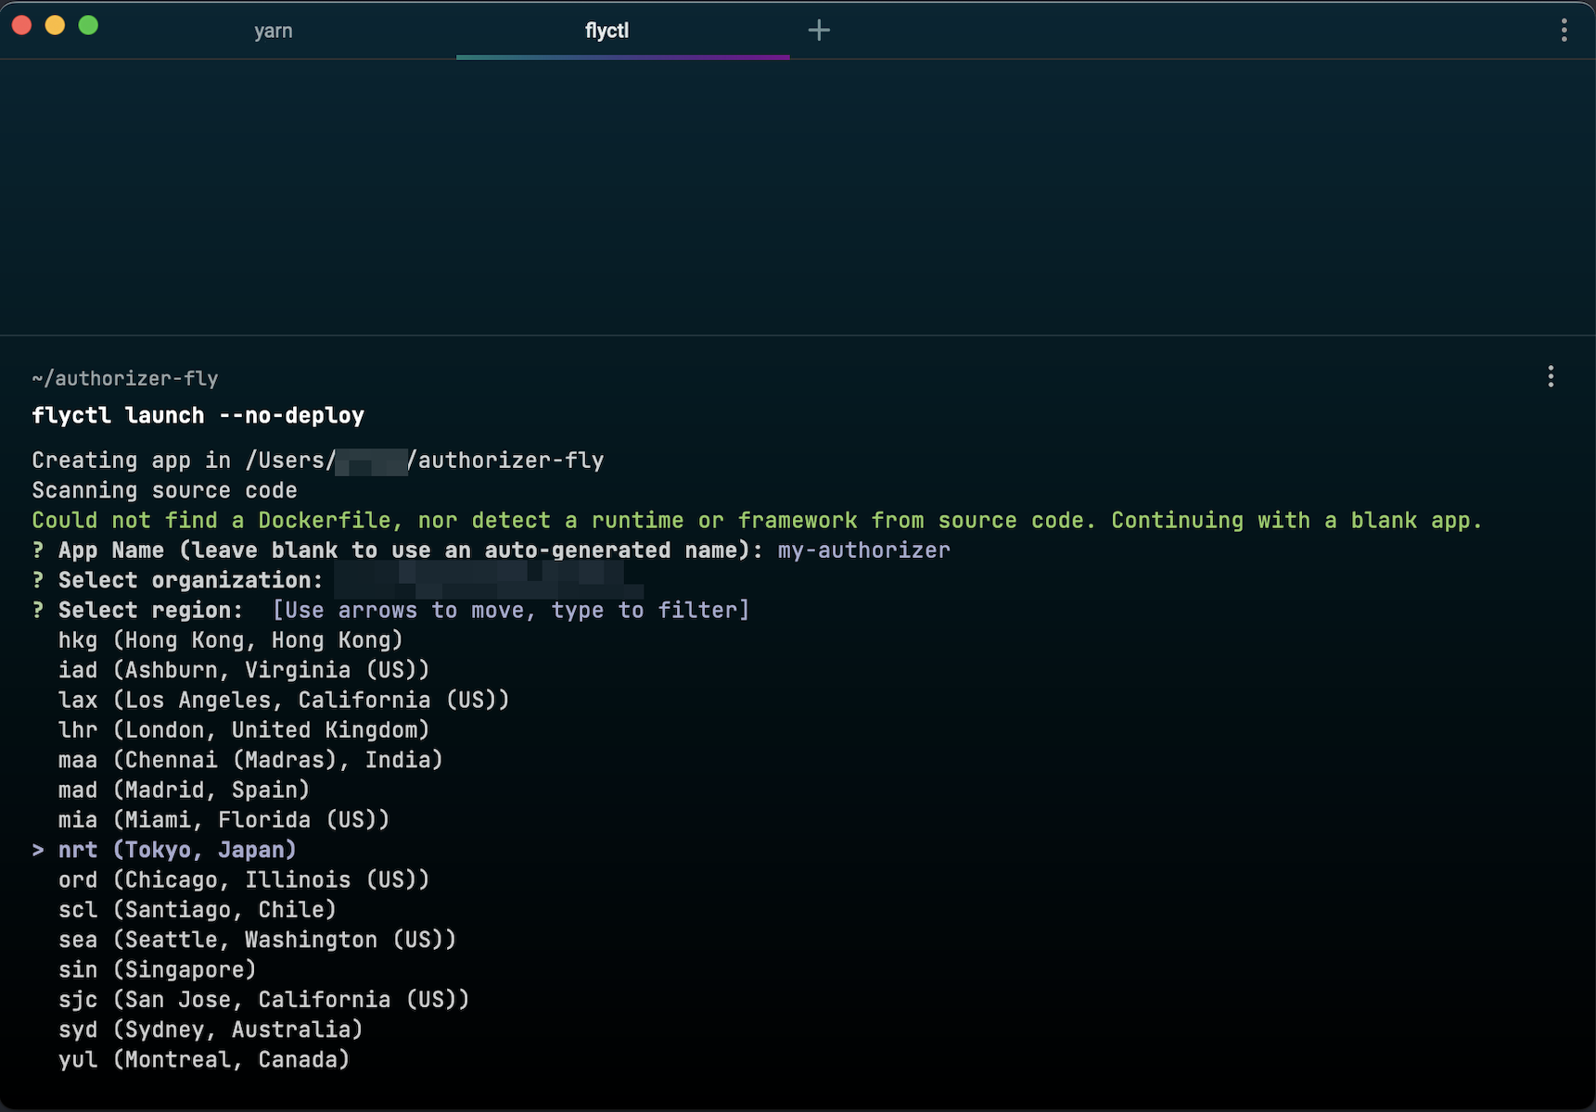1596x1112 pixels.
Task: Click the Select region prompt line
Action: pyautogui.click(x=148, y=610)
